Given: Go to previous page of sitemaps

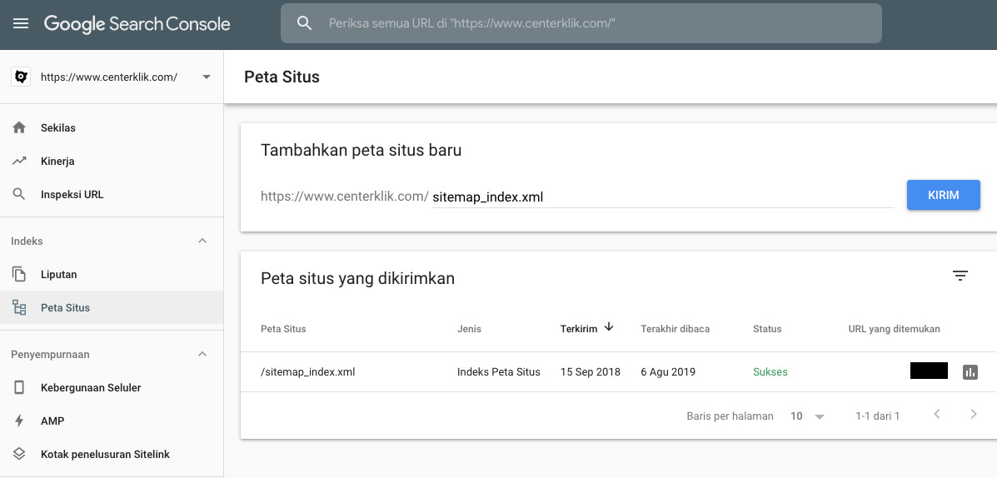Looking at the screenshot, I should pyautogui.click(x=936, y=415).
